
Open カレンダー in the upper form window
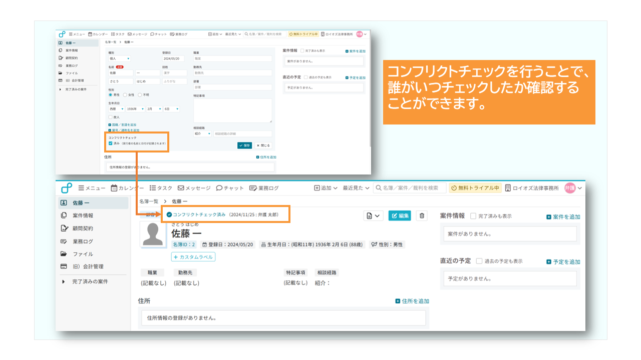pyautogui.click(x=98, y=34)
